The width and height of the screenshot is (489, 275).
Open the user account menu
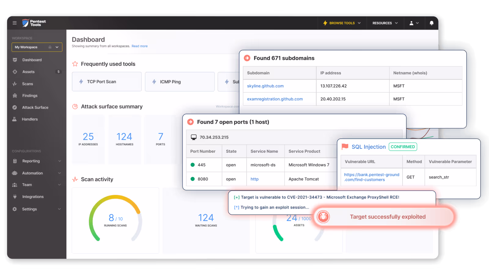tap(414, 23)
